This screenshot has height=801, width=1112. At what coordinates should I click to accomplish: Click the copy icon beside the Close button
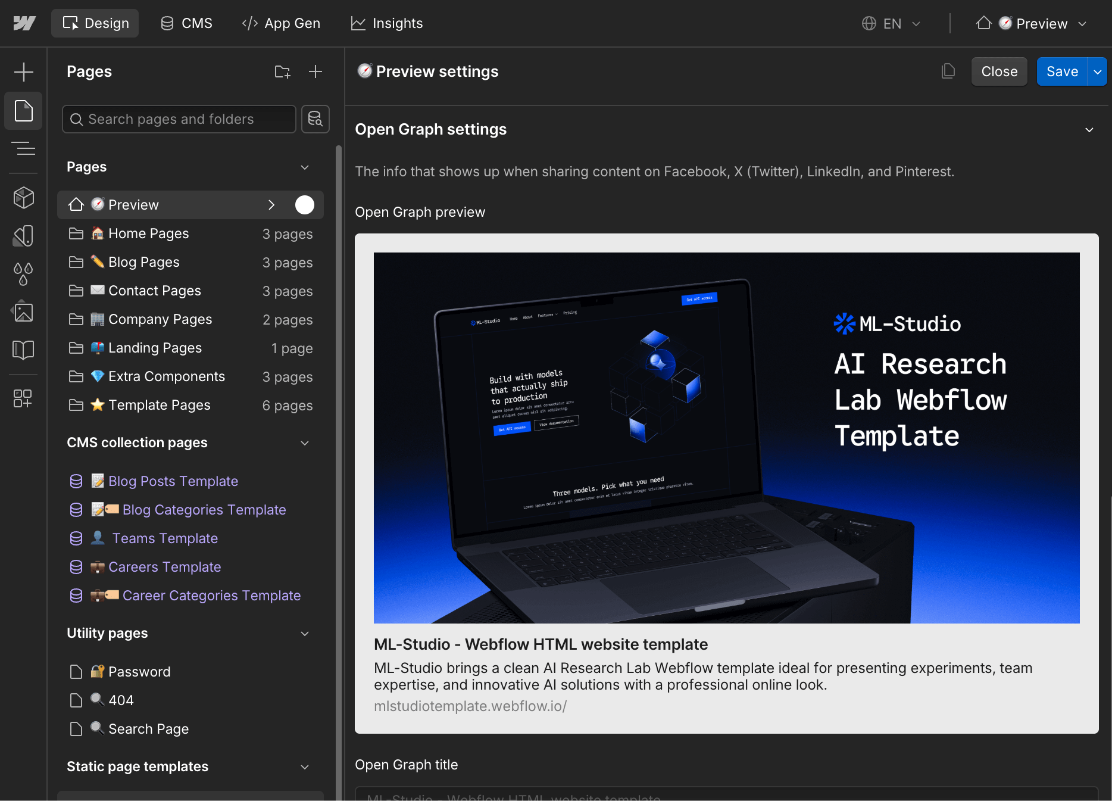click(948, 71)
